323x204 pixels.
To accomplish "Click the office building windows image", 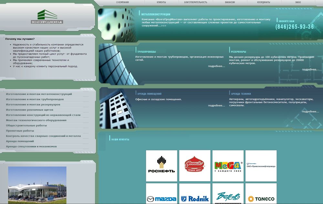I will pos(118,109).
